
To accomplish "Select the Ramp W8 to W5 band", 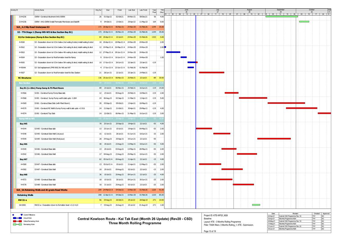I will click(27, 119).
